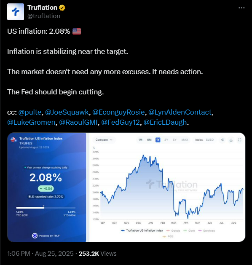Open the @pulte mention link

pos(30,112)
